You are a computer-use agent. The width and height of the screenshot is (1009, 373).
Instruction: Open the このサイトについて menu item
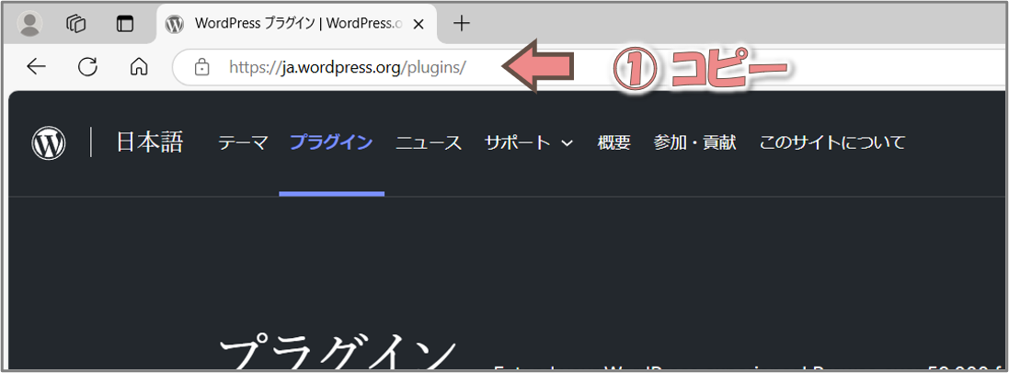pos(832,142)
